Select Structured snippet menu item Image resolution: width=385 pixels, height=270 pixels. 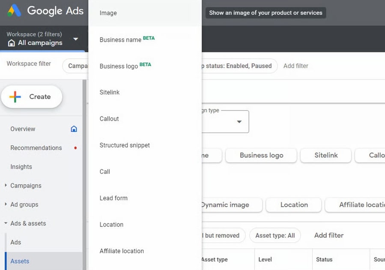coord(145,145)
